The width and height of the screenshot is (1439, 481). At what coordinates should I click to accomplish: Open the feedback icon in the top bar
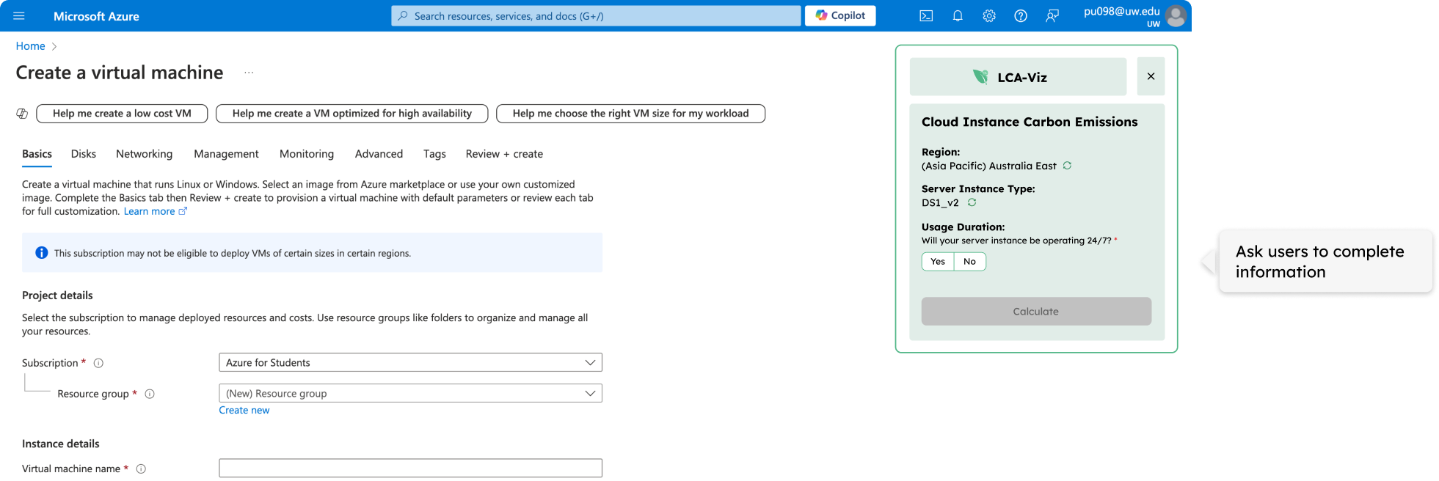point(1052,16)
